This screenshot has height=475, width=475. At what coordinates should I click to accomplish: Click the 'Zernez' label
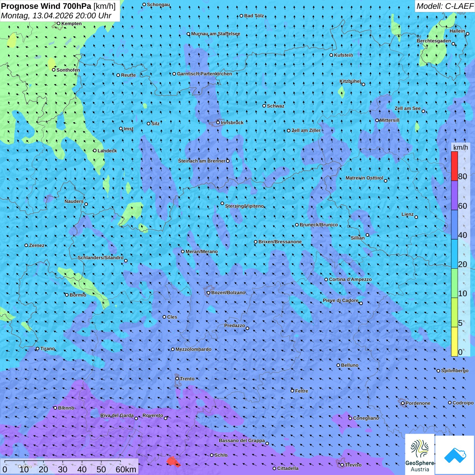37,245
